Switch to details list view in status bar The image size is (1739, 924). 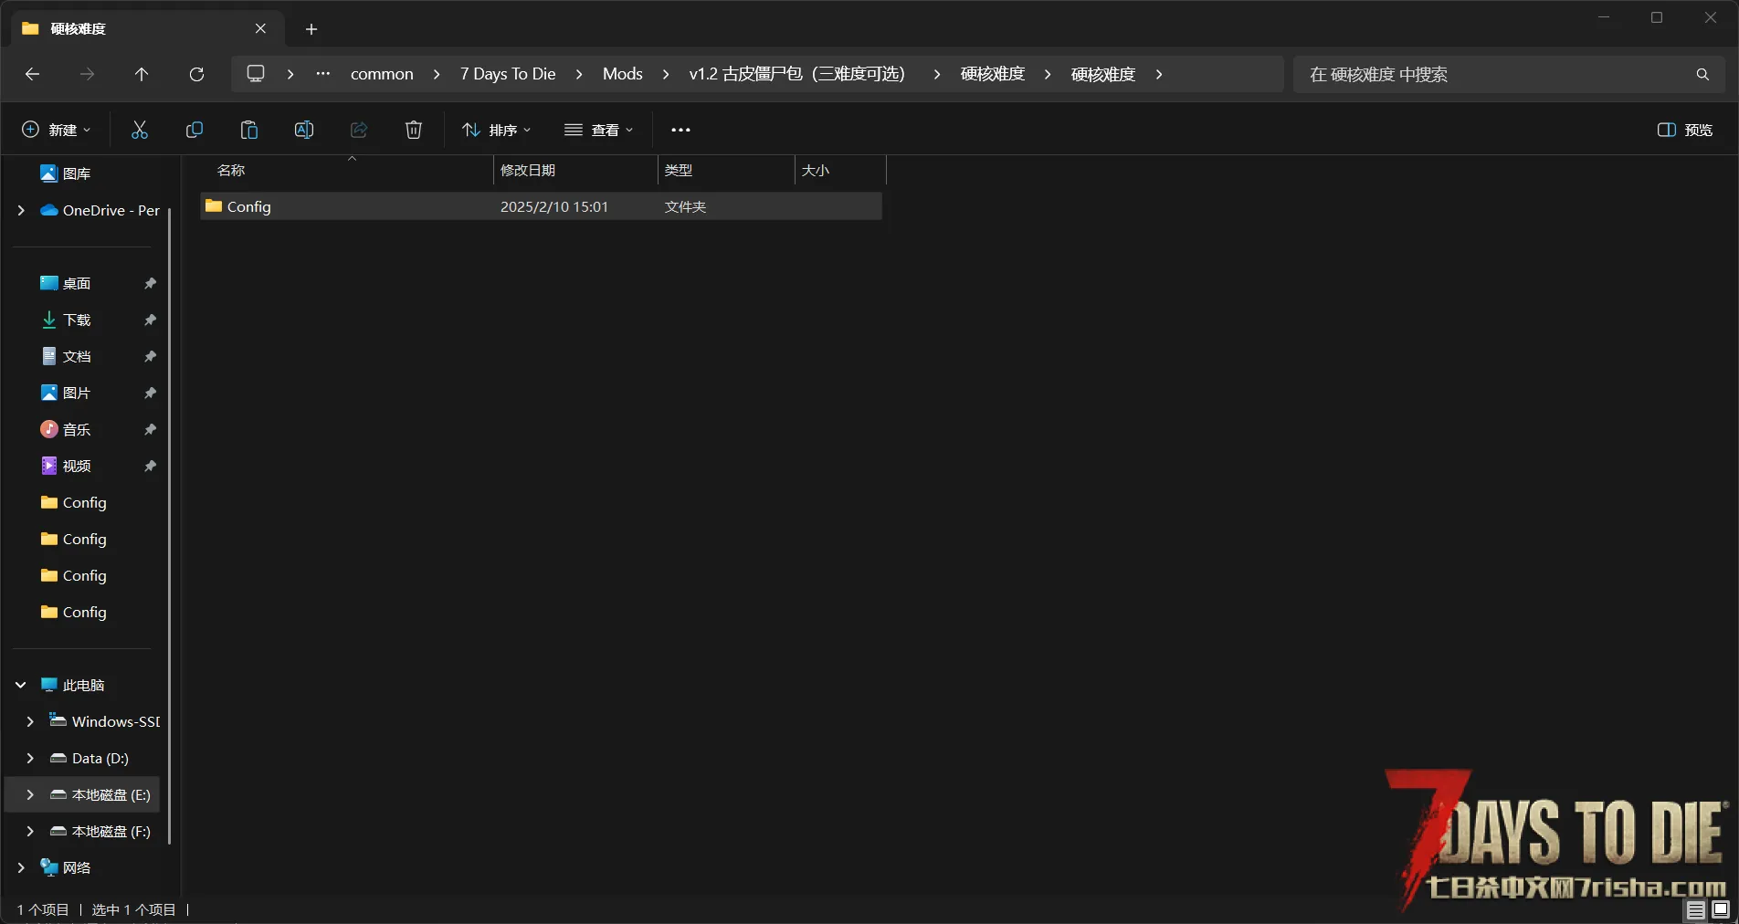(x=1695, y=909)
